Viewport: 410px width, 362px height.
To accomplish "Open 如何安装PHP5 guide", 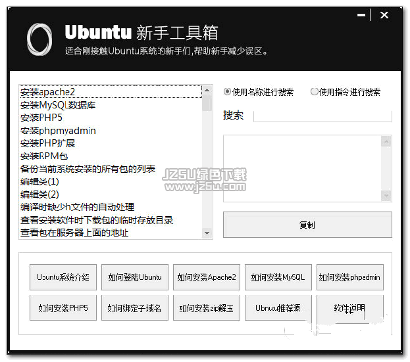I will pos(63,308).
